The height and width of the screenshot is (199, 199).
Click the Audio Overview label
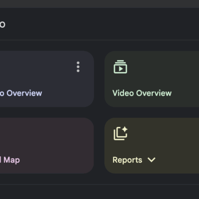pyautogui.click(x=21, y=93)
